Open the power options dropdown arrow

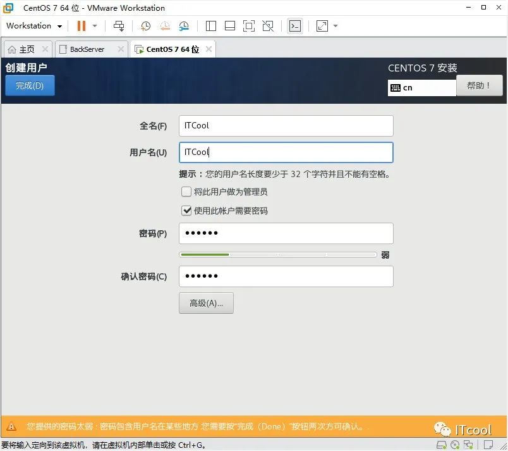[x=95, y=26]
